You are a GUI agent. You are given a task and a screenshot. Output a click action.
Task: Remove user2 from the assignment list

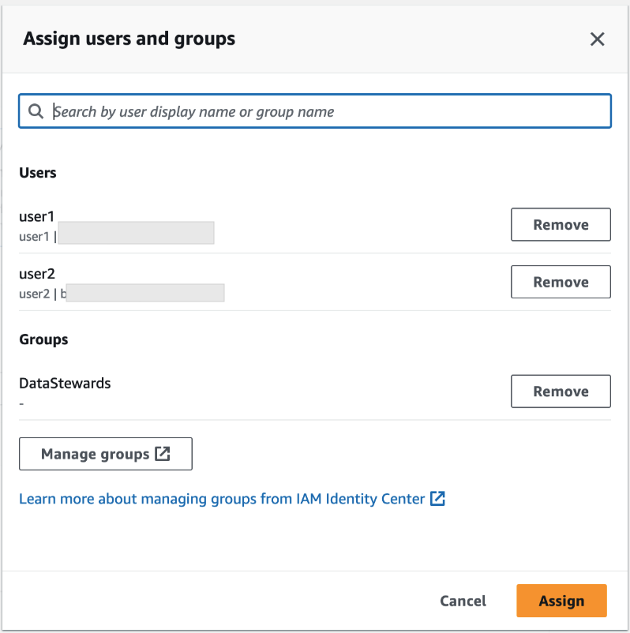point(561,282)
